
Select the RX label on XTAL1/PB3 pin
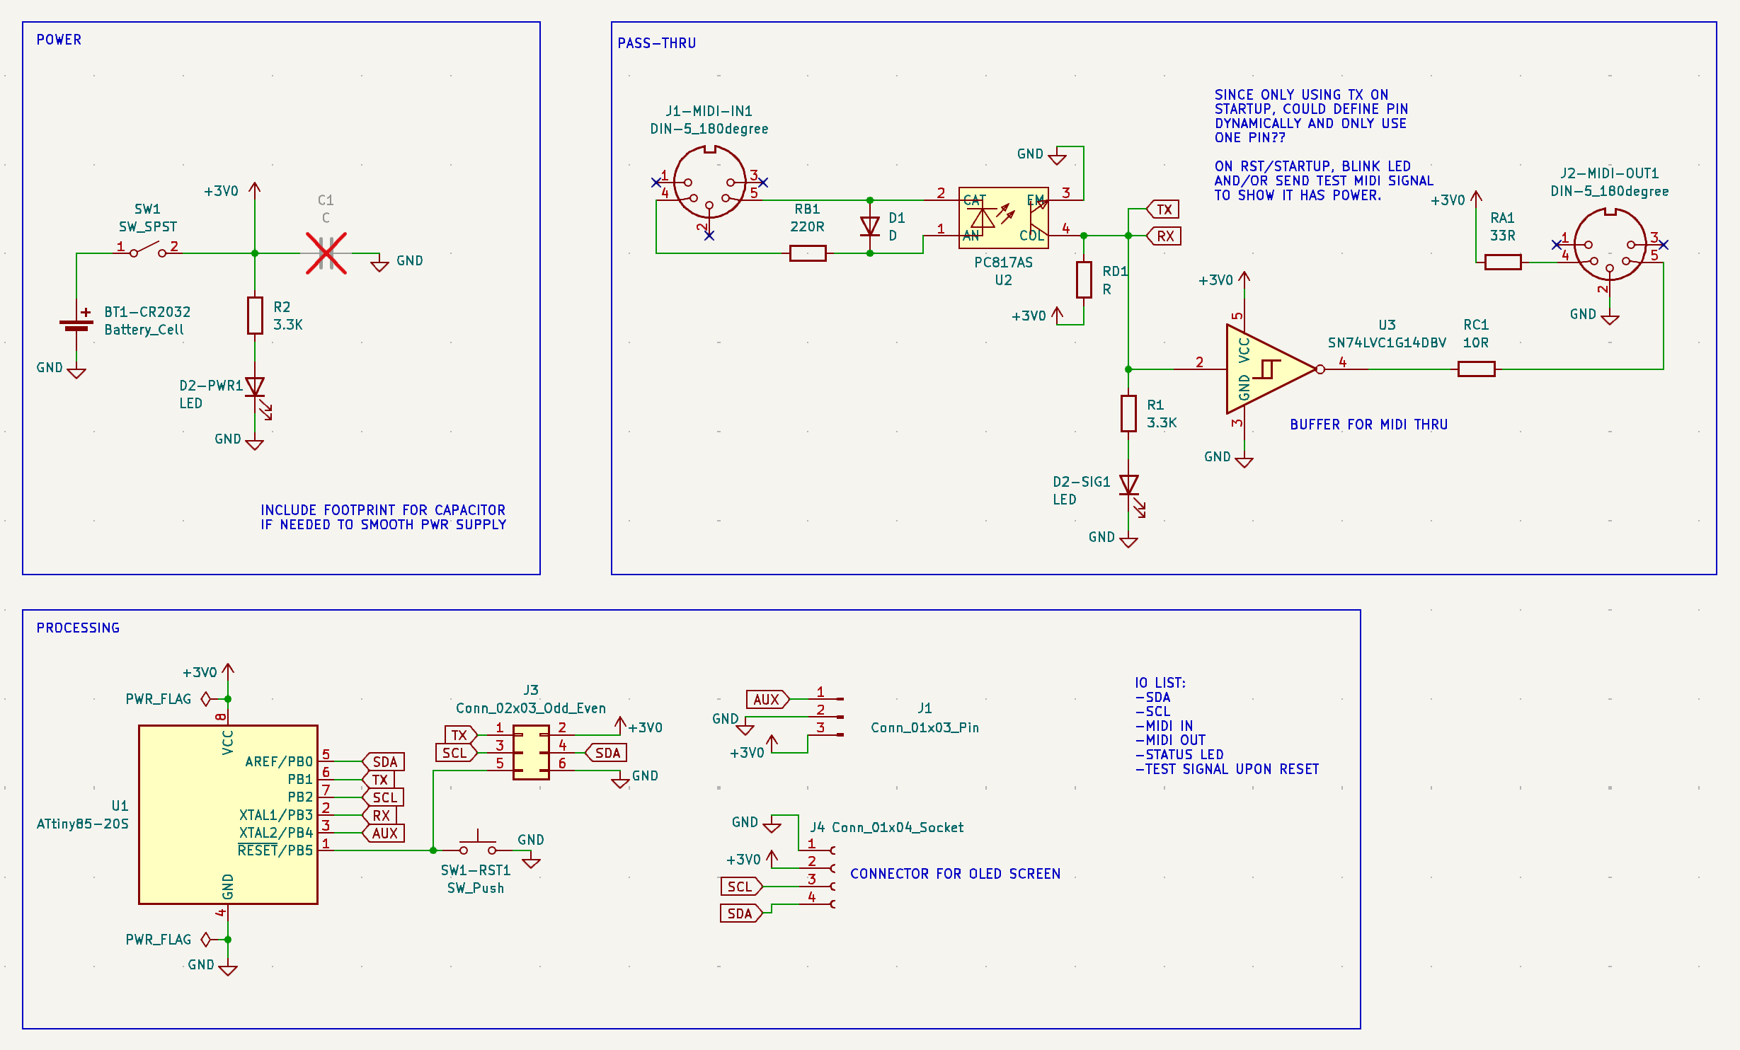(380, 816)
